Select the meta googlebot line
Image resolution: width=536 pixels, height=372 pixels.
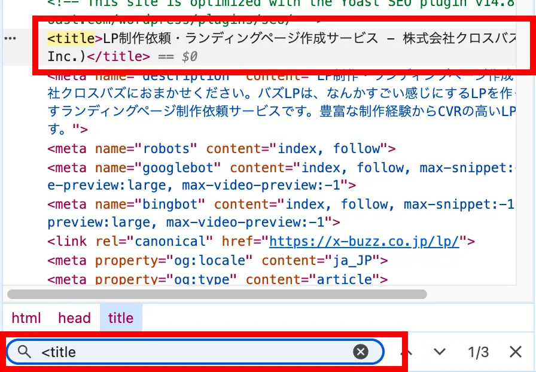(281, 176)
